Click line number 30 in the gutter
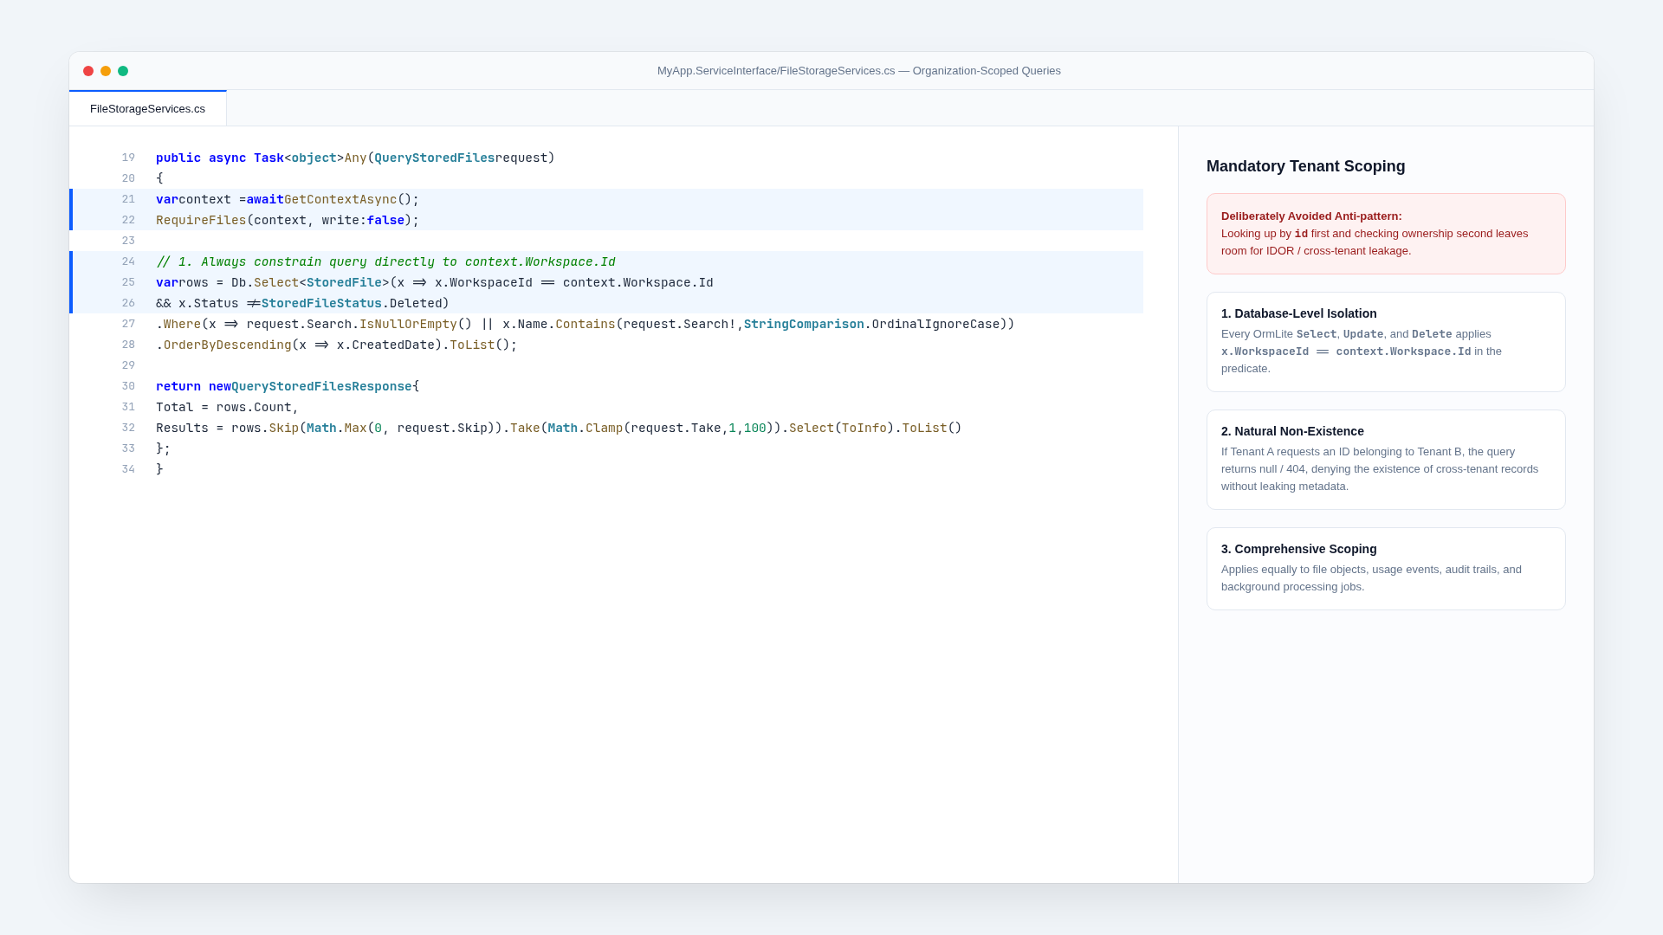1663x935 pixels. [128, 386]
